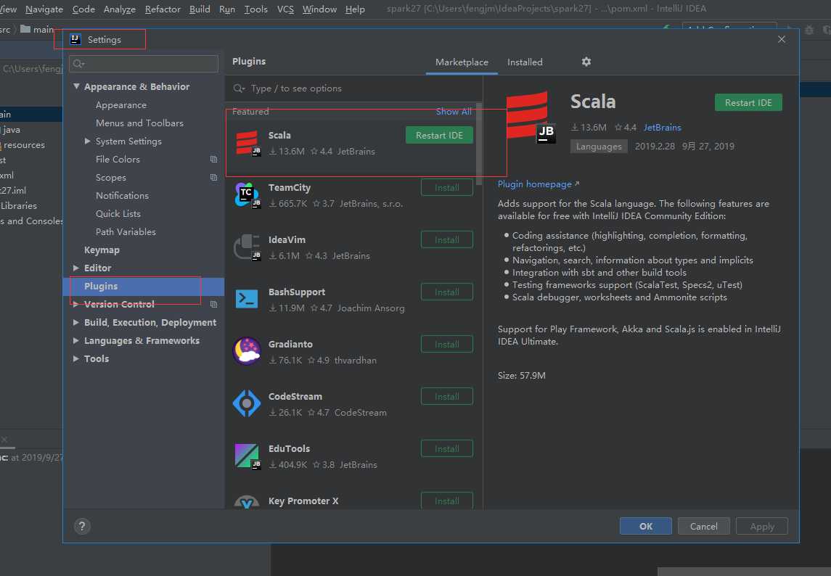Image resolution: width=831 pixels, height=576 pixels.
Task: Select Quick Lists settings item
Action: point(118,213)
